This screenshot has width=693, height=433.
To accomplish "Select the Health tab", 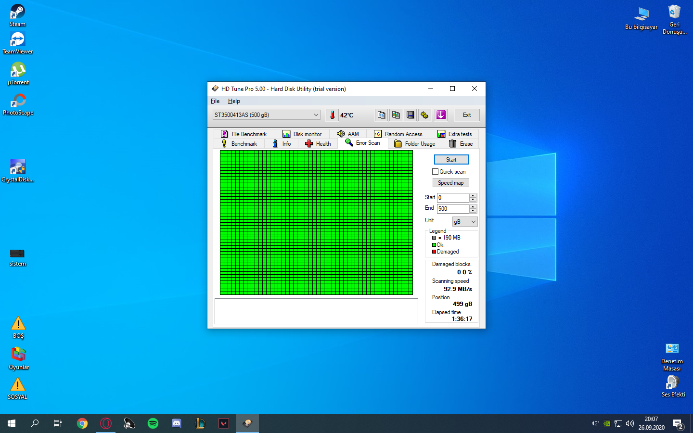I will tap(318, 143).
